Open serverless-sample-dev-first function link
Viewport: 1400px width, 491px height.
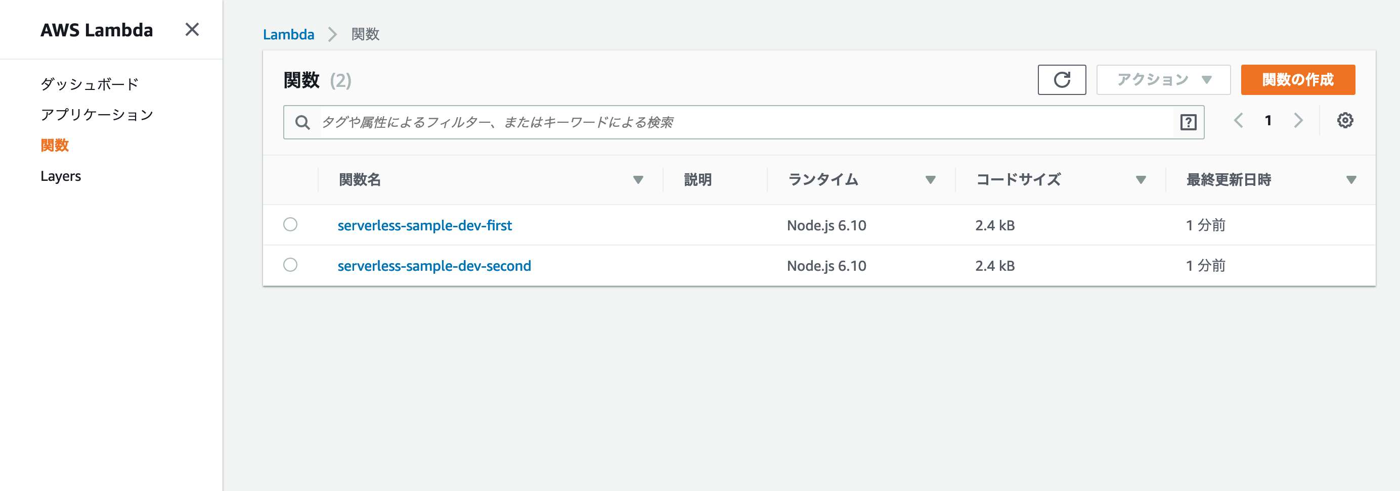(424, 225)
